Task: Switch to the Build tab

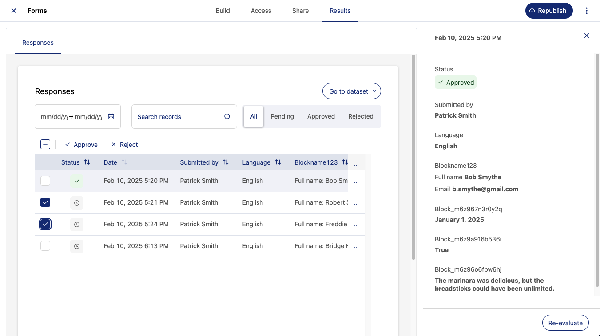Action: pos(223,11)
